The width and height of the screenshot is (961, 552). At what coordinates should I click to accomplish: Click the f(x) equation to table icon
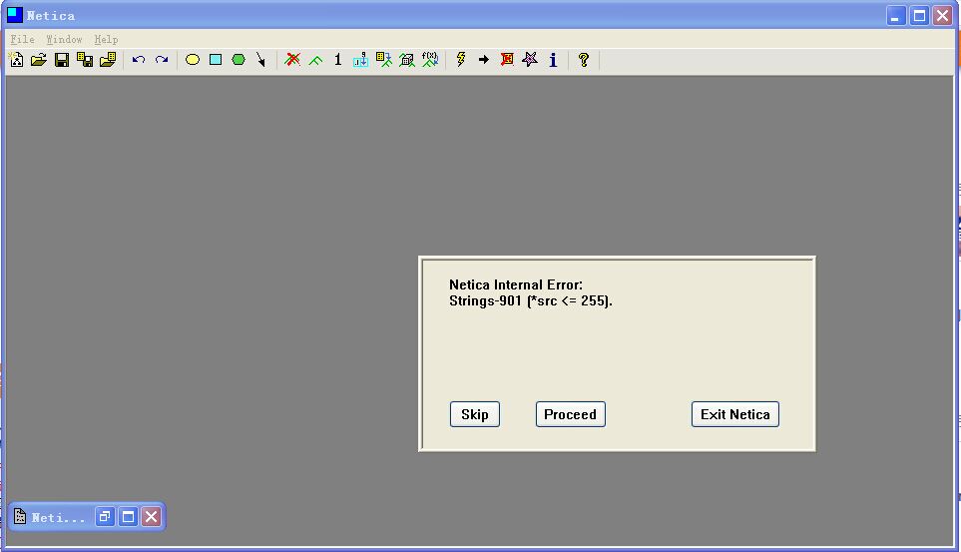click(x=430, y=60)
